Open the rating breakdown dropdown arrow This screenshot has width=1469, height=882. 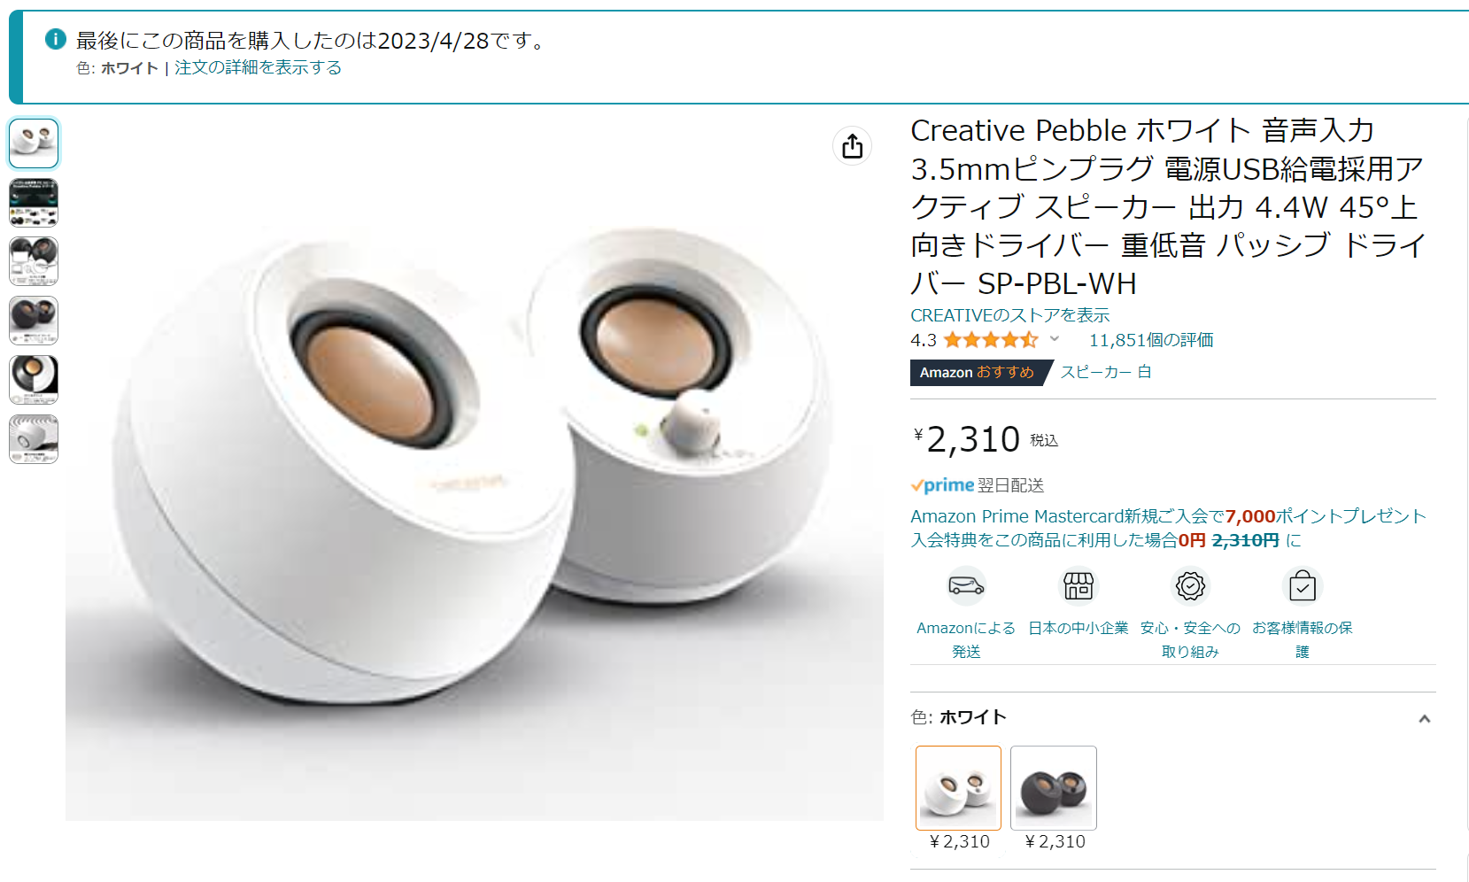pos(1055,339)
